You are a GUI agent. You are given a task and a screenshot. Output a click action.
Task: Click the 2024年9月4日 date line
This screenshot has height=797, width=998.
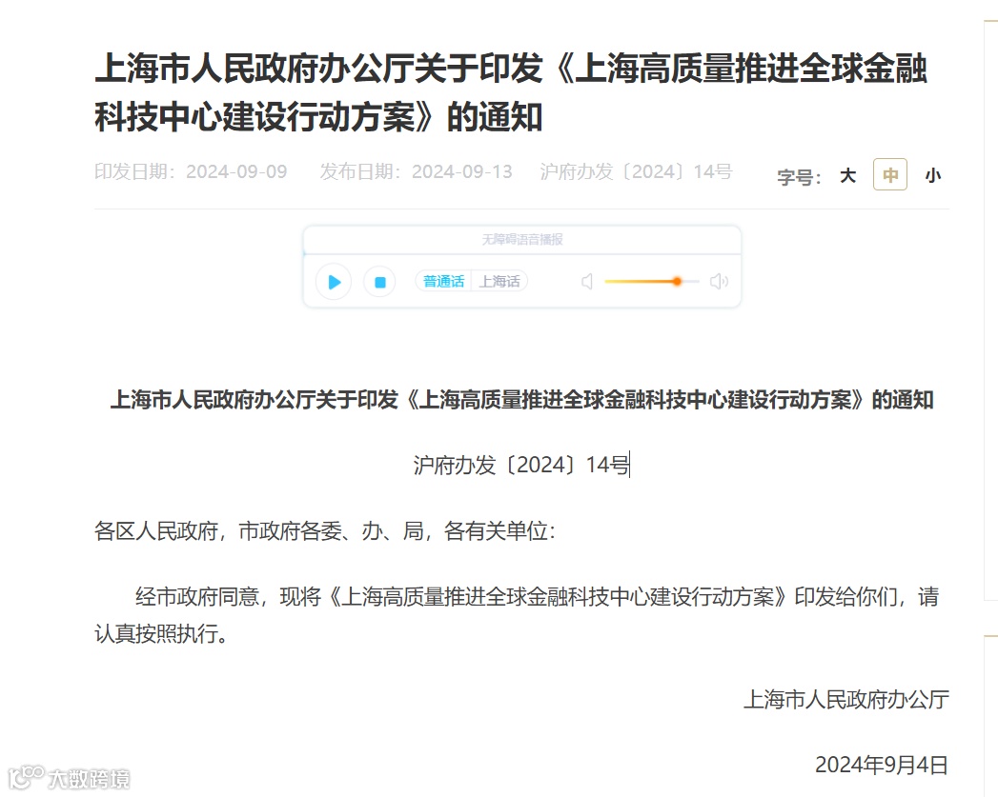[882, 765]
